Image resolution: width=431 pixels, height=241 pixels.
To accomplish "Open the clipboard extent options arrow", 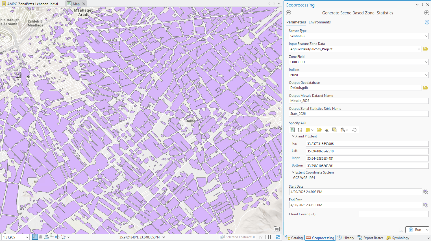I will click(x=347, y=130).
